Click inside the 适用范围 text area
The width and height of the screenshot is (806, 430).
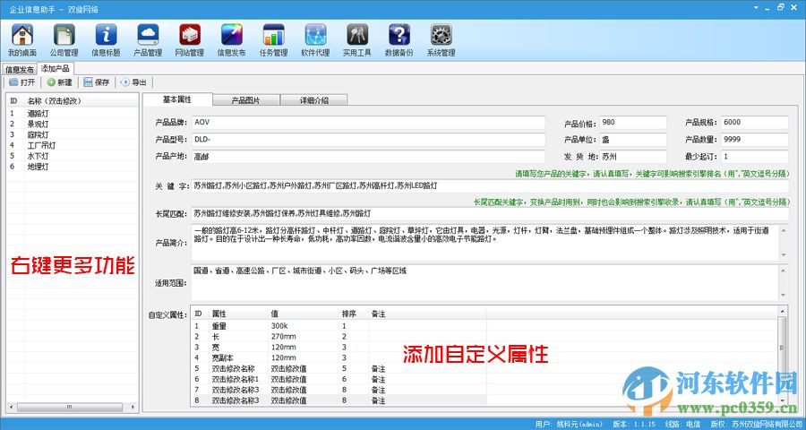coord(485,282)
